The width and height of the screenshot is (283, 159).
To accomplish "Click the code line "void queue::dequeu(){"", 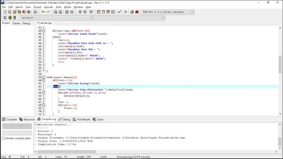I will (62, 77).
